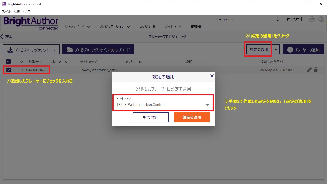This screenshot has height=184, width=327.
Task: Open the ファイル menu
Action: click(6, 12)
